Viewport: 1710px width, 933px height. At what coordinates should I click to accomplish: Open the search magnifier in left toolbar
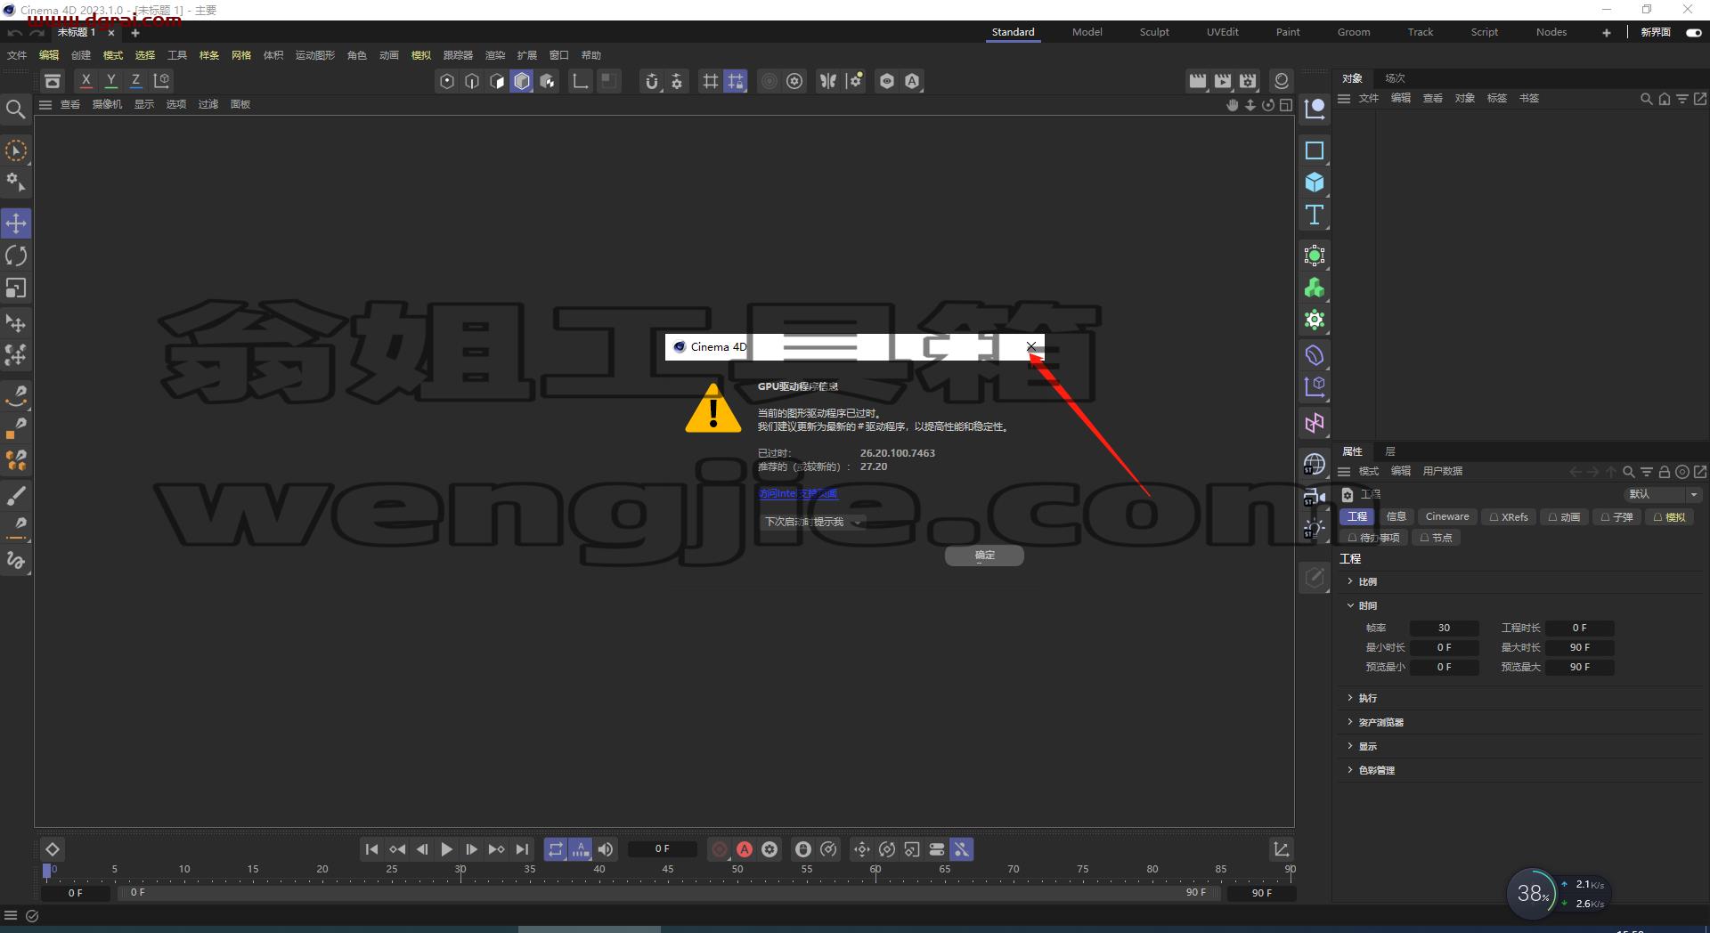(x=15, y=110)
